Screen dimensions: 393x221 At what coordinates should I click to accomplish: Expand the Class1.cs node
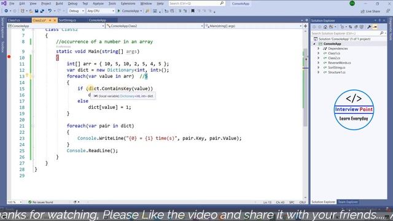click(x=319, y=53)
